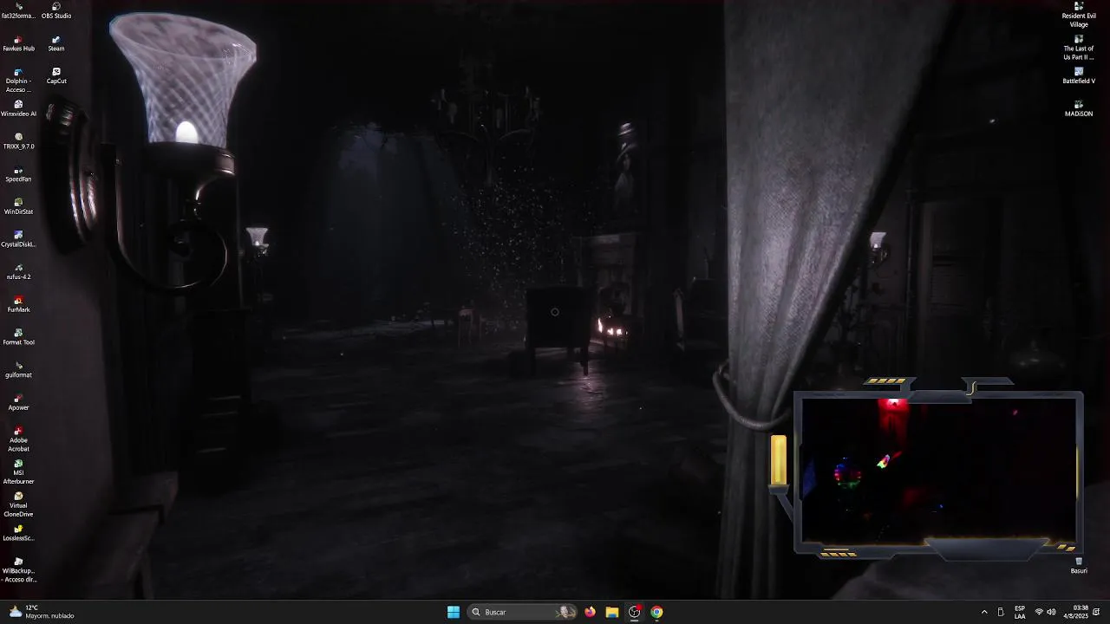Open the weather widget showing 12°C
The height and width of the screenshot is (624, 1110).
42,612
